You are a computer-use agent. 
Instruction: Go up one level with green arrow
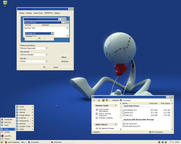pyautogui.click(x=99, y=100)
